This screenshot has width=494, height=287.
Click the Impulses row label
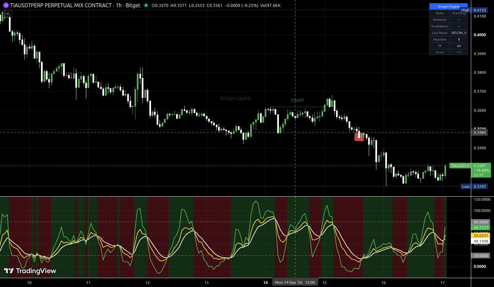[x=439, y=40]
